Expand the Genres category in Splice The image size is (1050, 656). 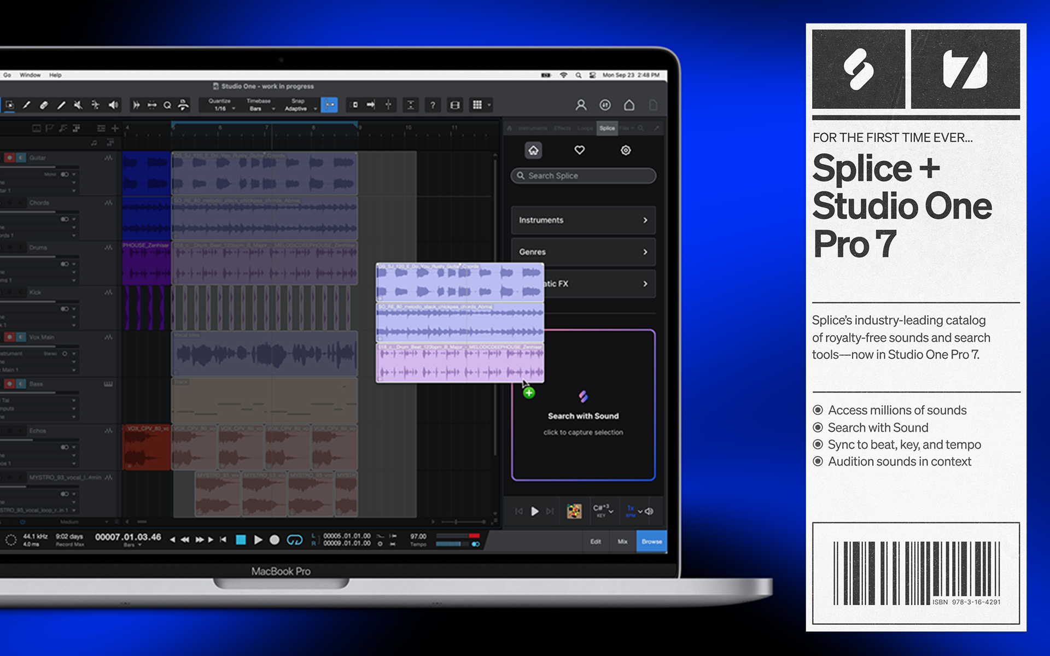(584, 251)
